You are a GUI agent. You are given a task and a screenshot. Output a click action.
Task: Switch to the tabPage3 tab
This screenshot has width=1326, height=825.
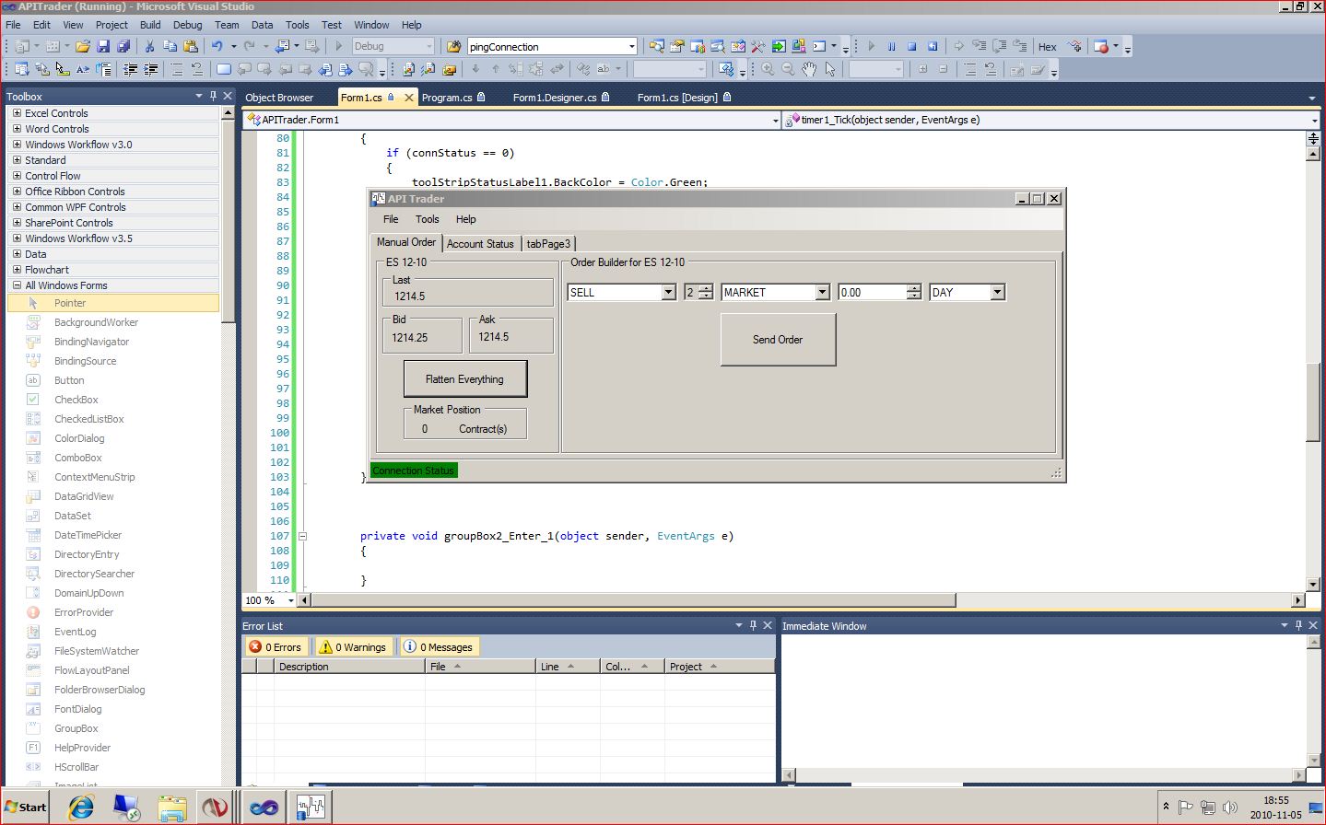(548, 244)
